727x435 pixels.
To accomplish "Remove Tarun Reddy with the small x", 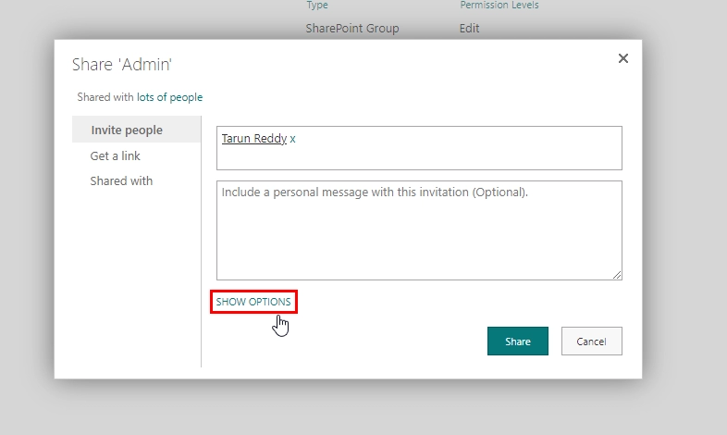I will 292,139.
